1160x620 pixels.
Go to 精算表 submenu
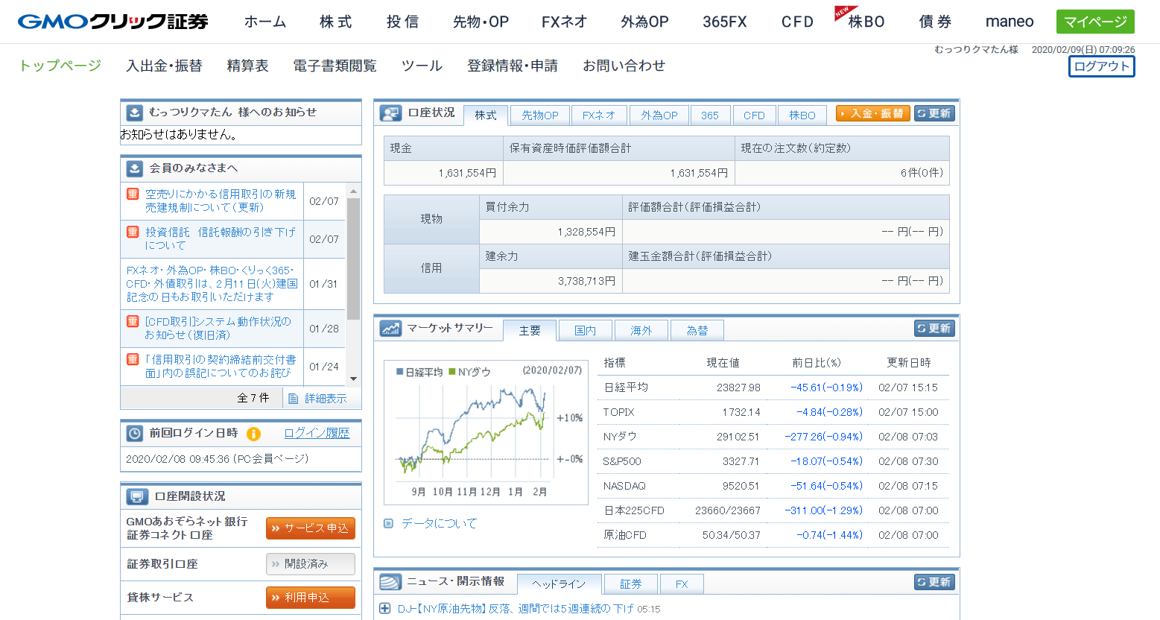[247, 66]
